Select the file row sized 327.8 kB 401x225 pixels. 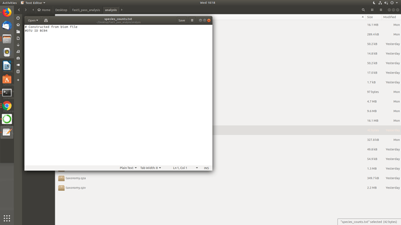click(x=307, y=140)
